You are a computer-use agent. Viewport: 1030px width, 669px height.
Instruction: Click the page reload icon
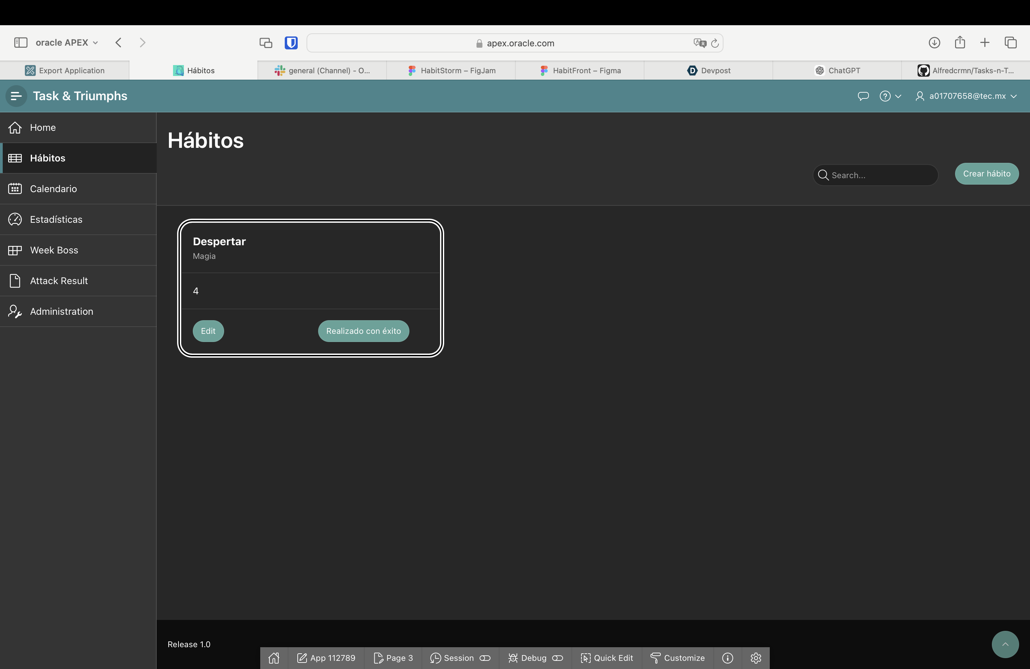715,43
